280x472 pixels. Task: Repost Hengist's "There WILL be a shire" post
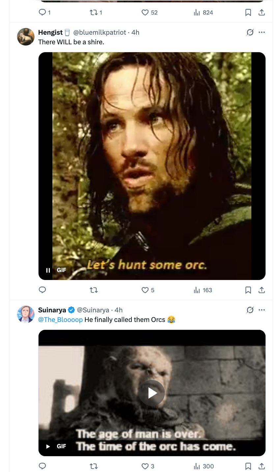(94, 290)
